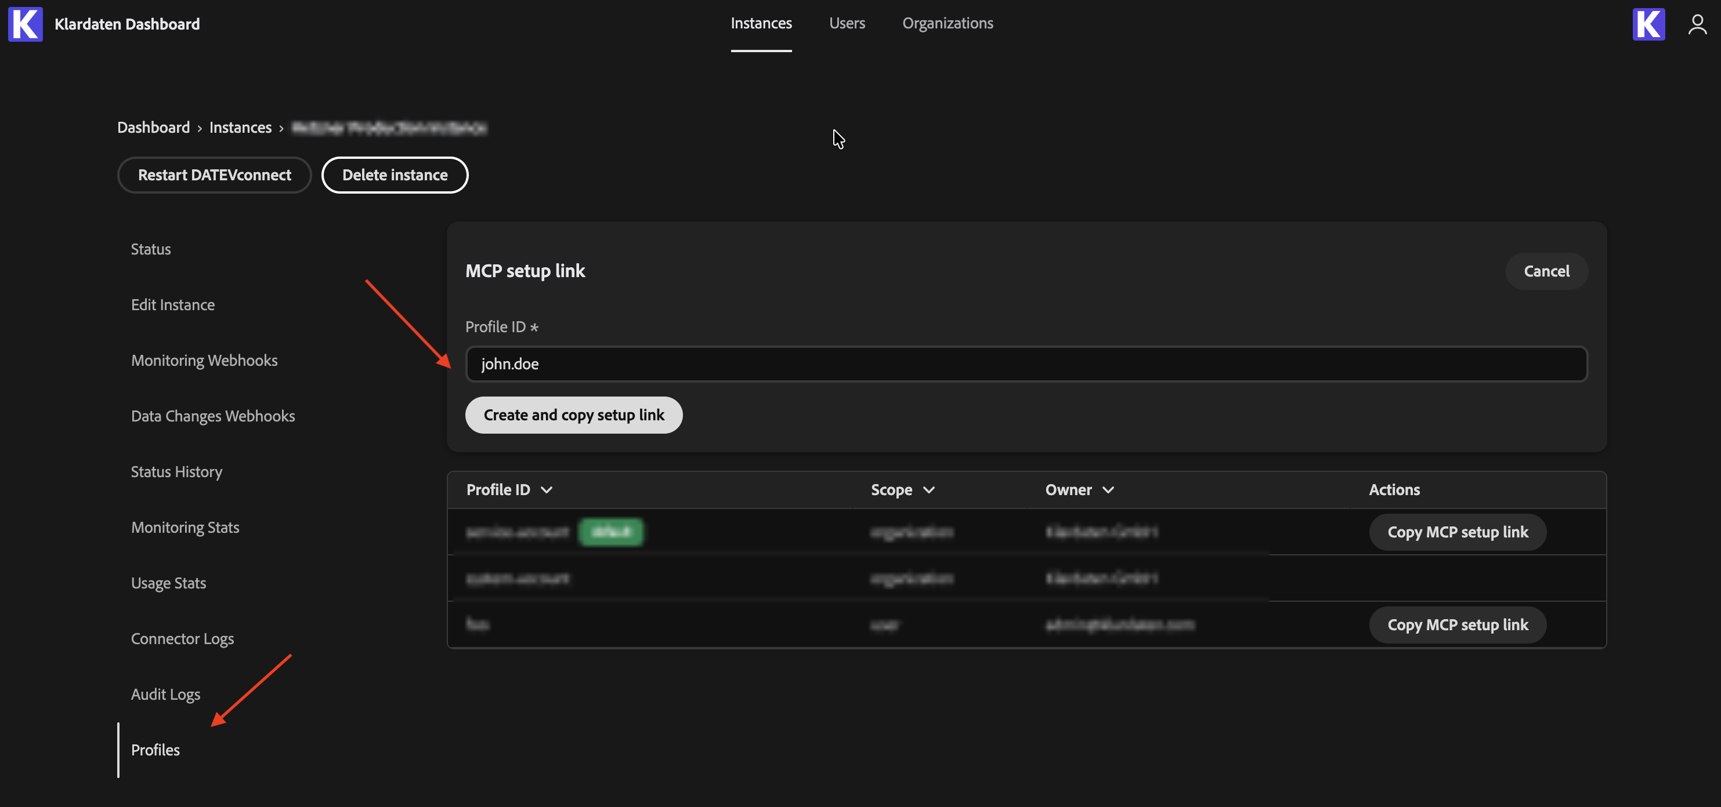Copy MCP setup link for user-scope row
The width and height of the screenshot is (1721, 807).
(x=1457, y=625)
